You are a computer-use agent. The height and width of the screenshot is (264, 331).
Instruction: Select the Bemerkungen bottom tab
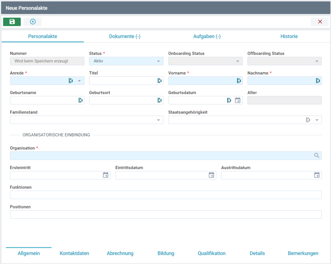(x=303, y=253)
